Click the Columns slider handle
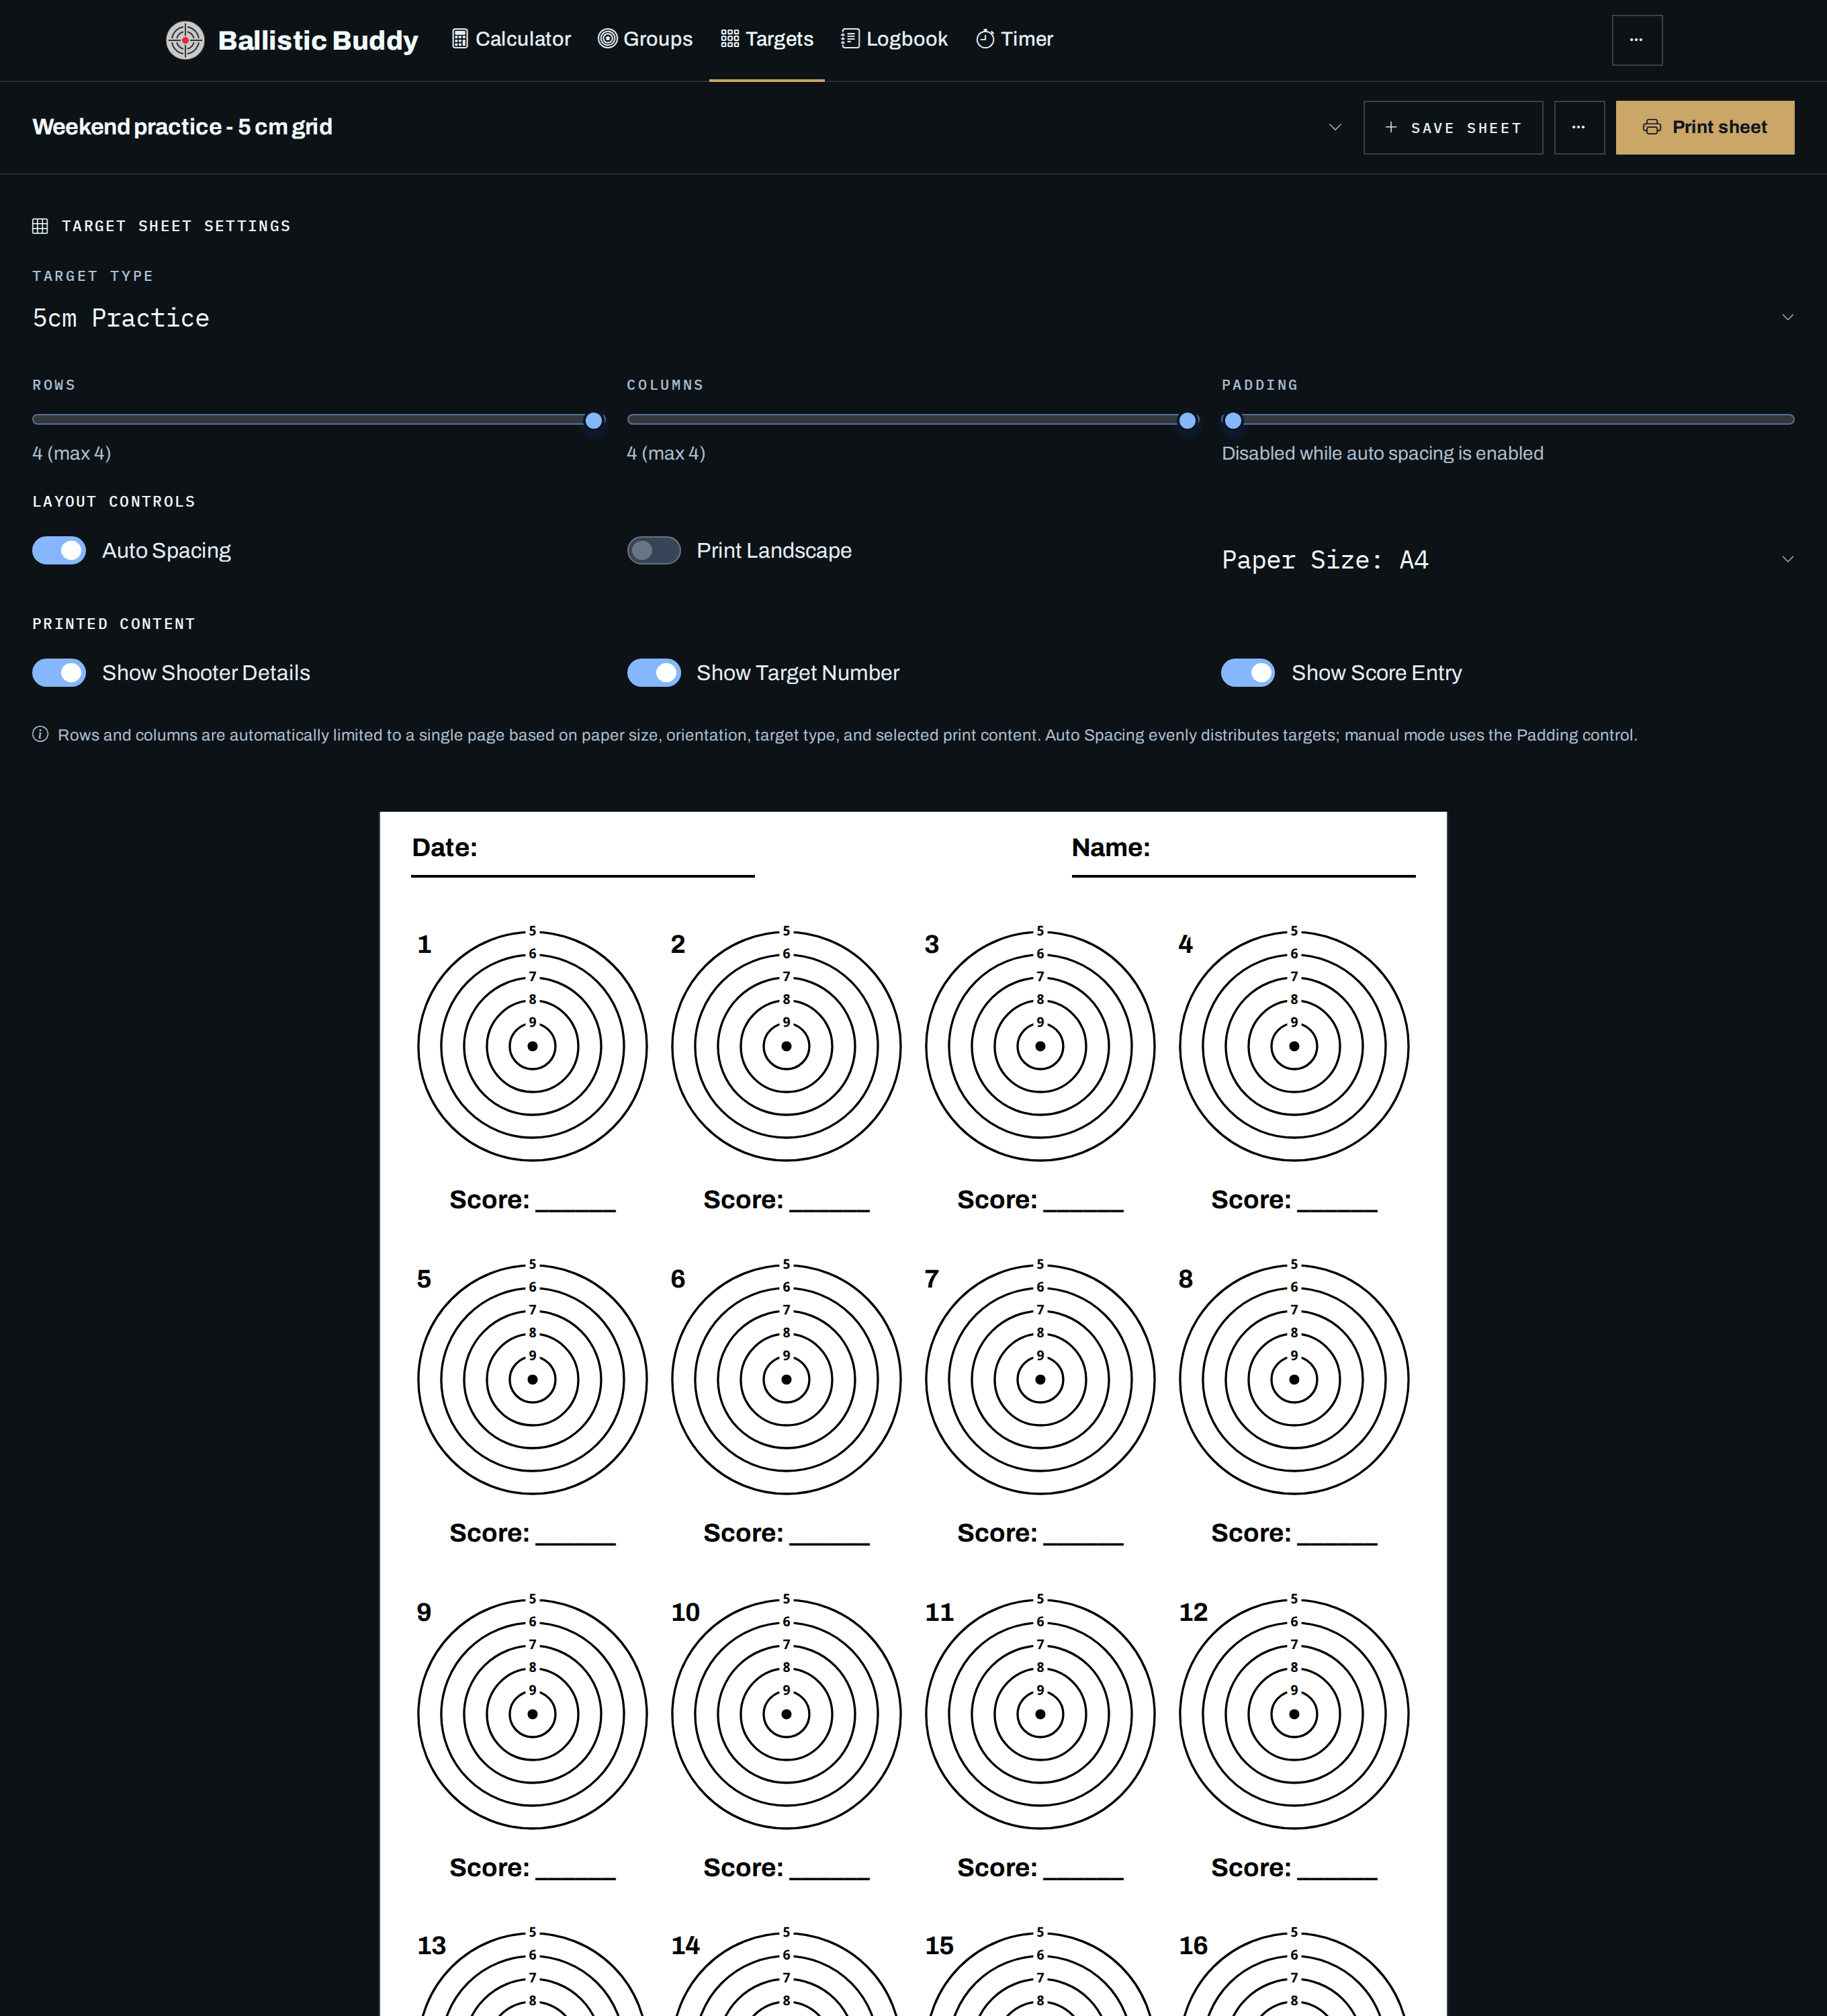Viewport: 1827px width, 2016px height. [x=1188, y=420]
